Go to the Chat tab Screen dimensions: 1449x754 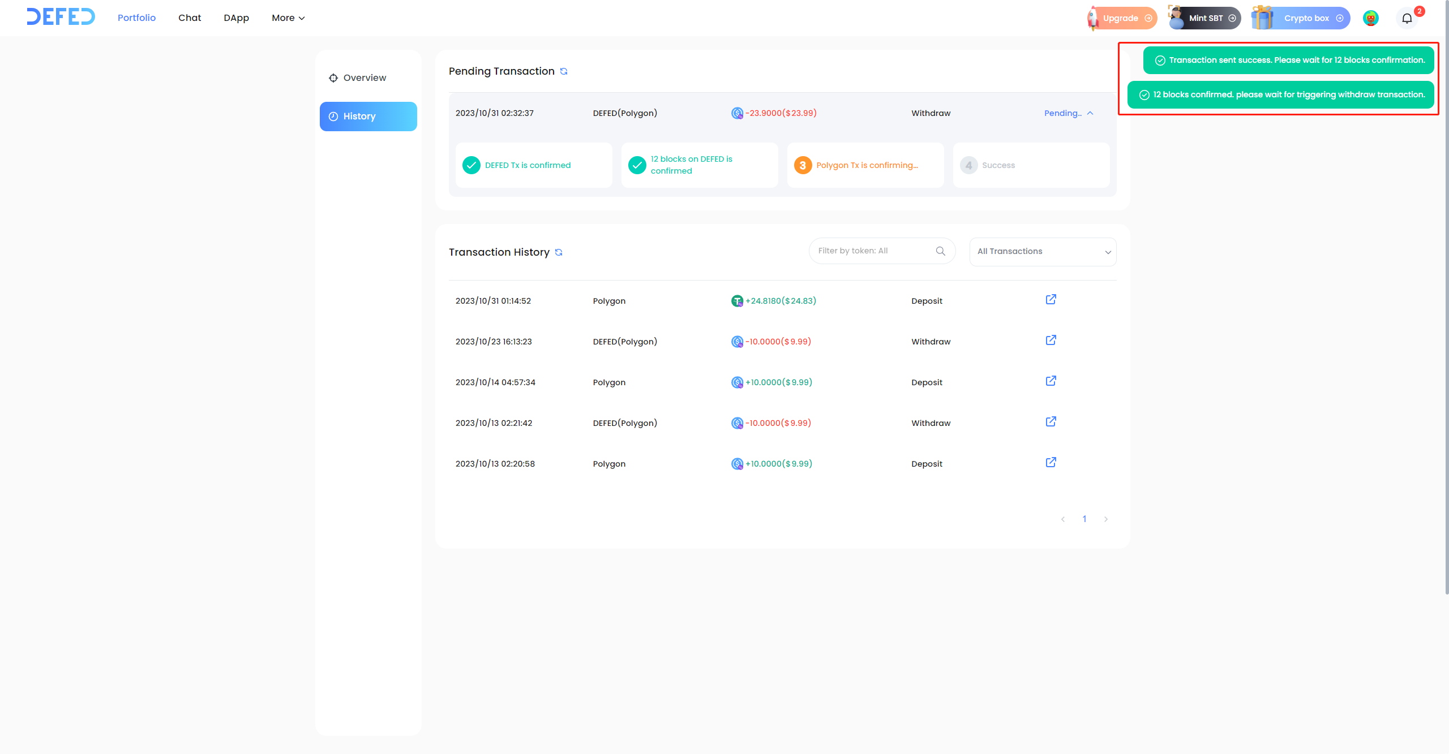pyautogui.click(x=190, y=18)
